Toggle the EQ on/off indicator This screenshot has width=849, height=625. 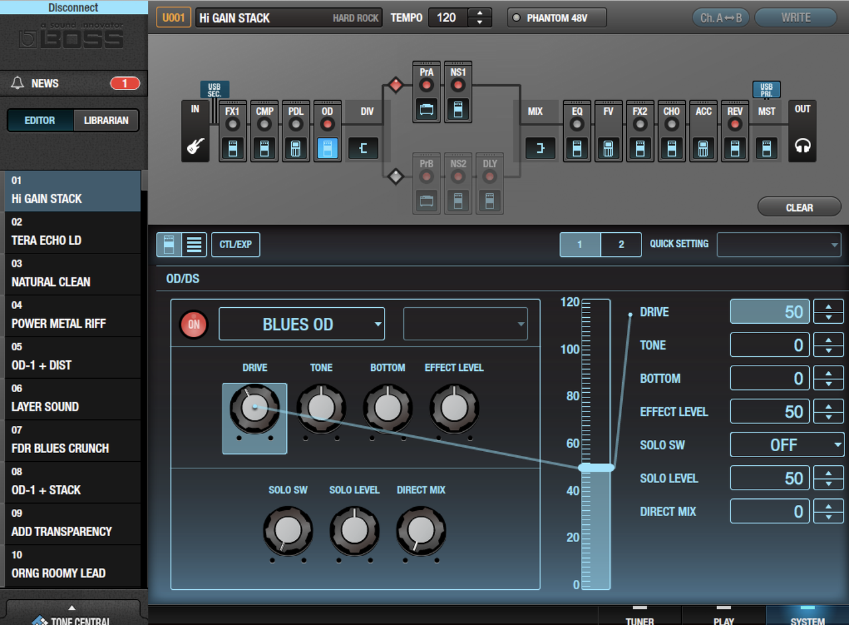click(577, 124)
